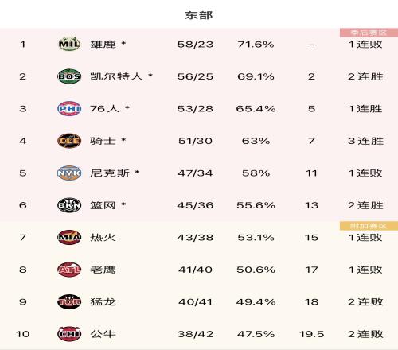Click the New York NYK logo
This screenshot has width=398, height=350.
69,173
